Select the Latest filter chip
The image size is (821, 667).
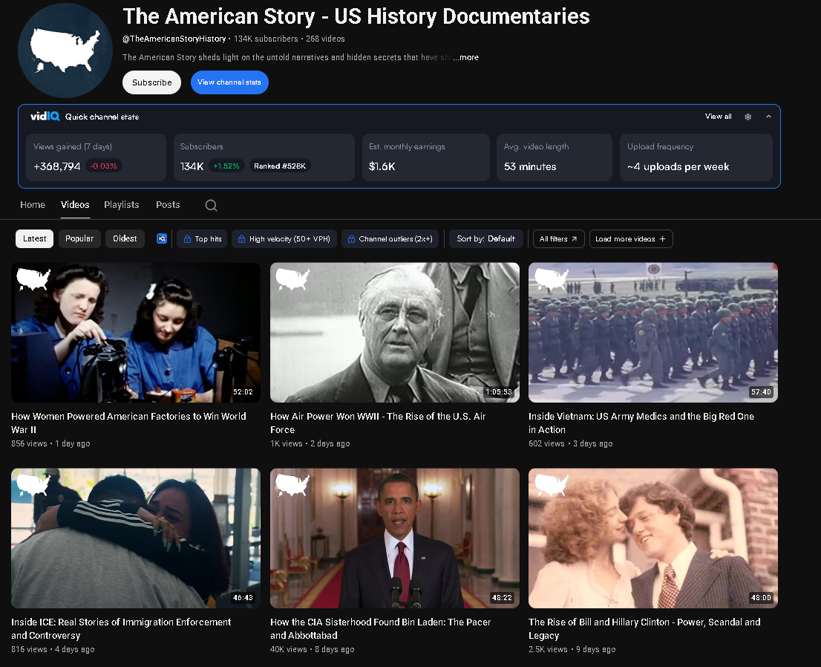(x=35, y=239)
